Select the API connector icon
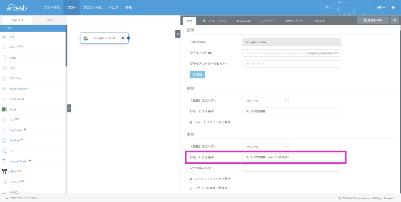Viewport: 401px width, 202px height. (4, 37)
